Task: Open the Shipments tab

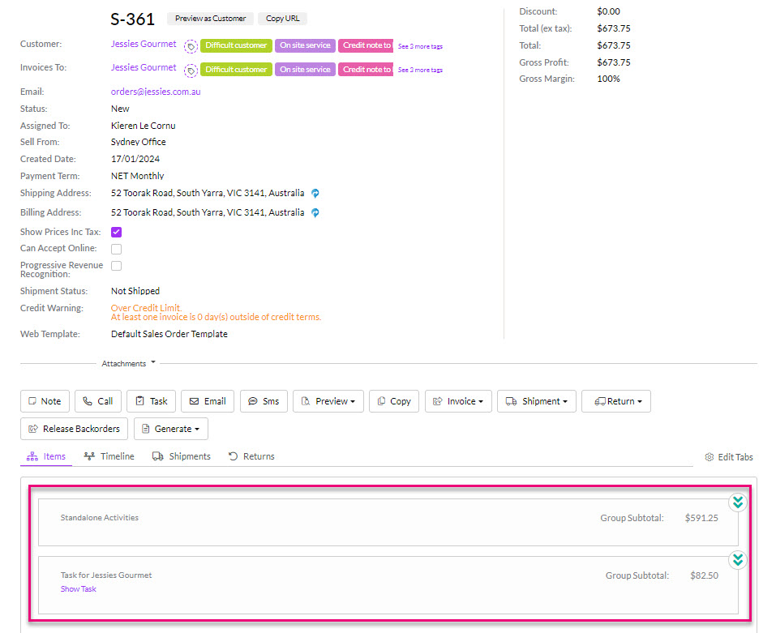Action: pos(182,456)
